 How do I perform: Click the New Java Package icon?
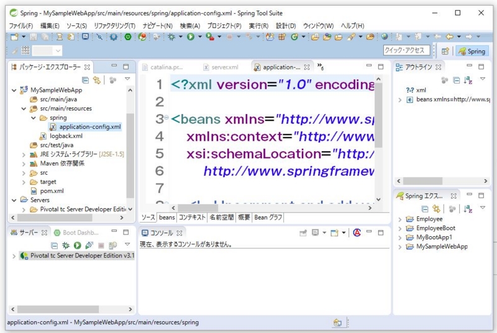(x=282, y=37)
